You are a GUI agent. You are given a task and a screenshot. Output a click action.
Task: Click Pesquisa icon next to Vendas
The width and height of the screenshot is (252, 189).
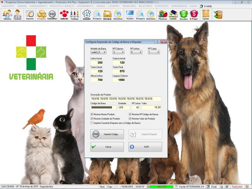click(140, 14)
